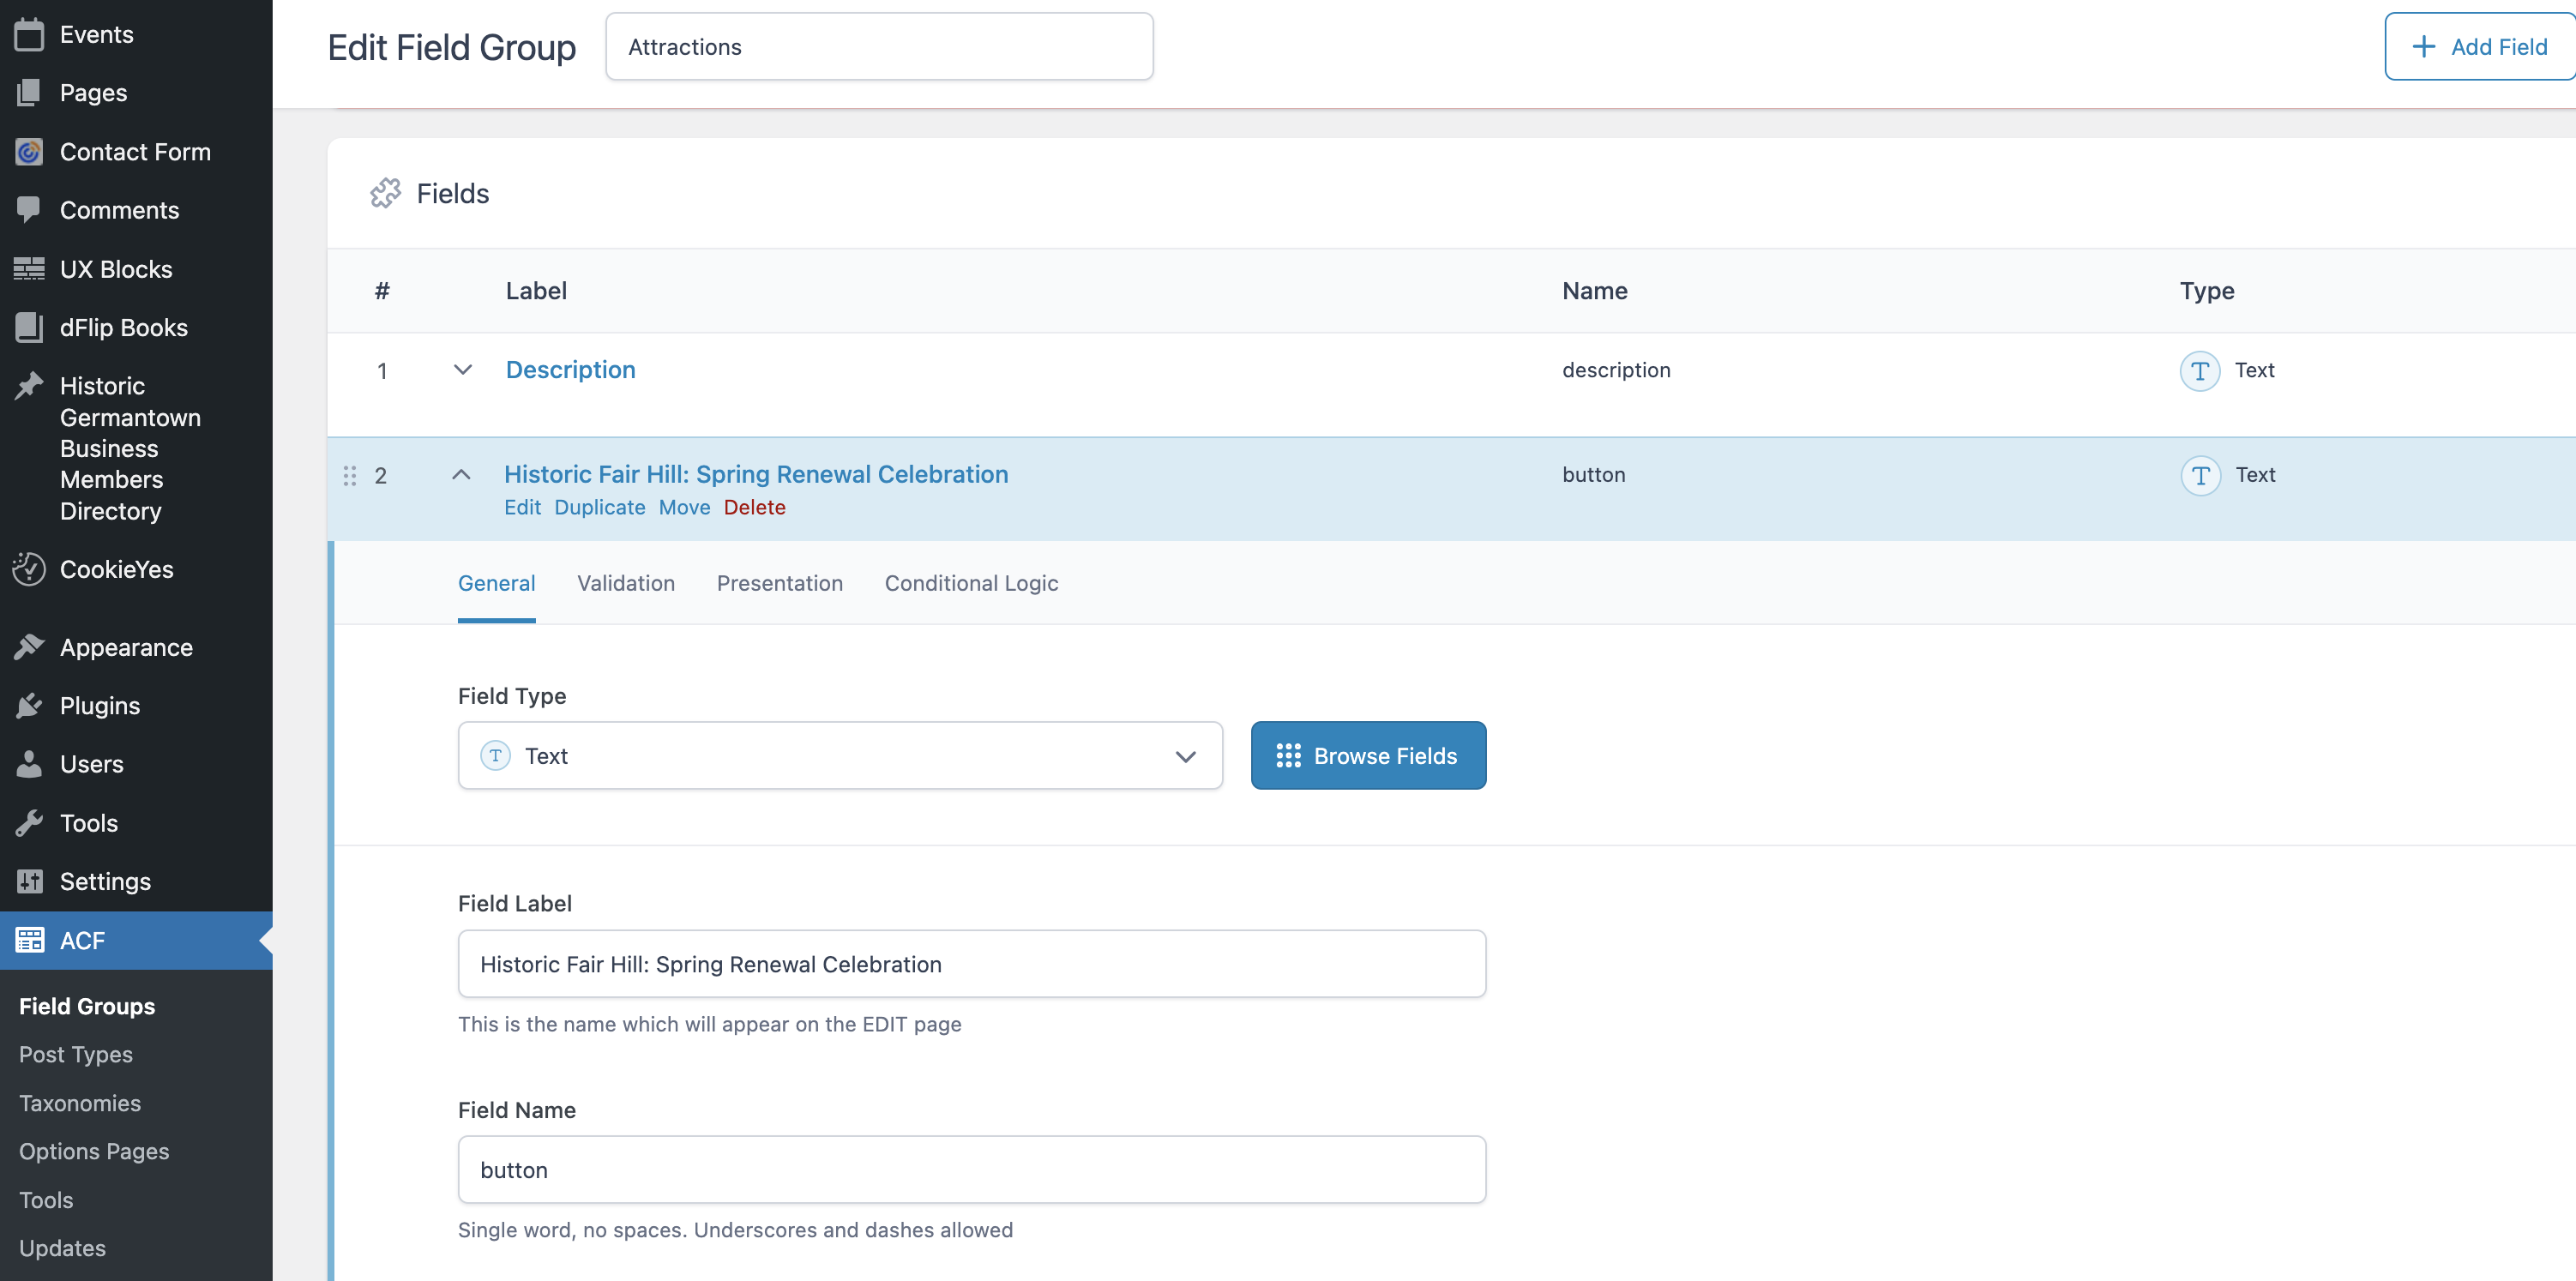Click the drag handle on field row 2
Viewport: 2576px width, 1281px height.
(x=350, y=476)
